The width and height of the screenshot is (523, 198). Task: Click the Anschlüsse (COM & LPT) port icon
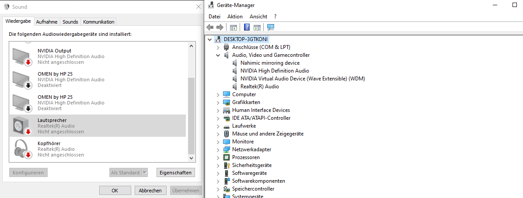tap(227, 47)
